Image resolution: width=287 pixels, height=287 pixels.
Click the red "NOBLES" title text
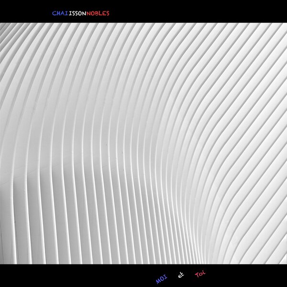[x=98, y=13]
